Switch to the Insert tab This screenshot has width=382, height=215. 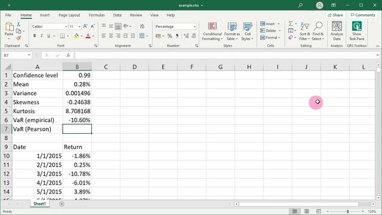coord(45,15)
